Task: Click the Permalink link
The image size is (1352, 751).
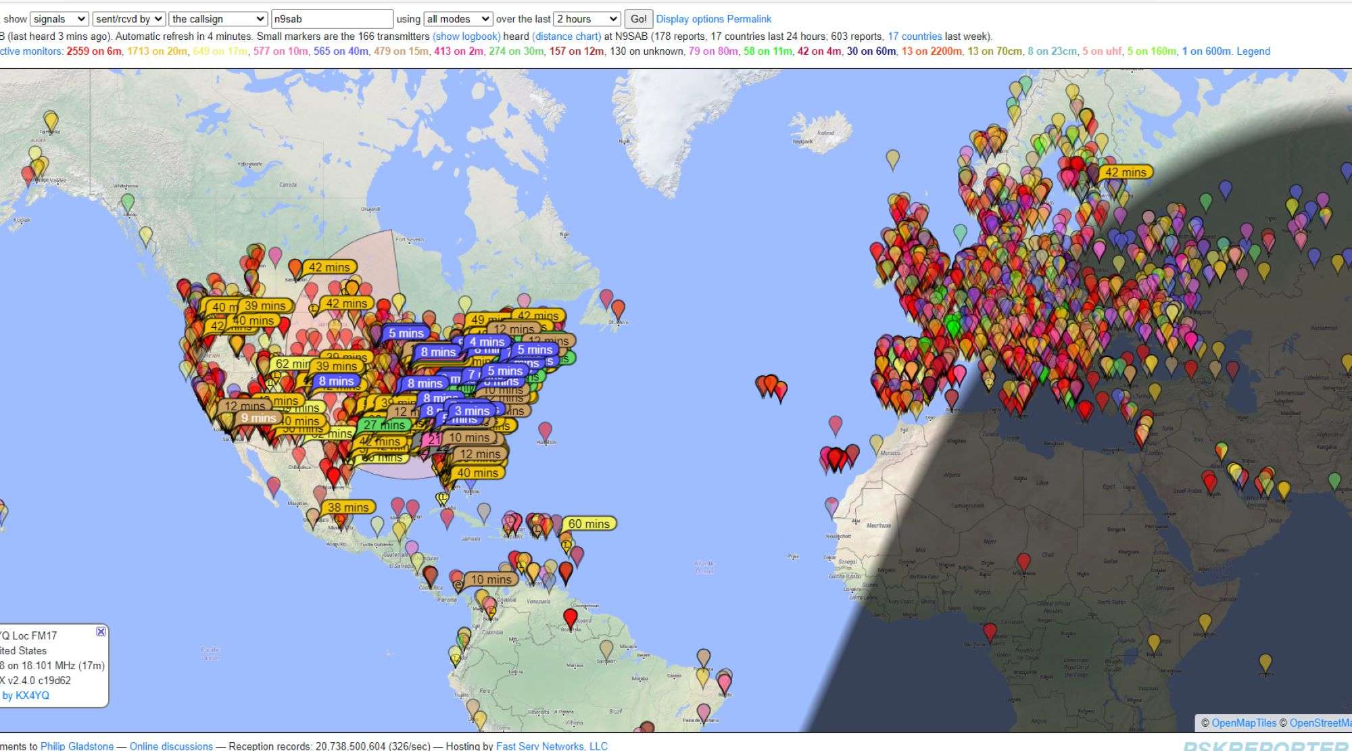Action: pyautogui.click(x=749, y=19)
